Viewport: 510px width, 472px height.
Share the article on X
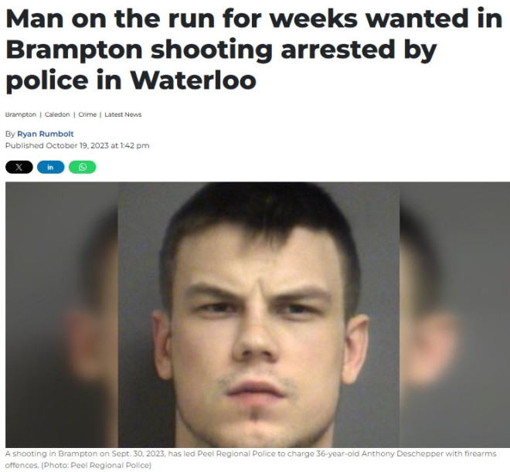[19, 167]
